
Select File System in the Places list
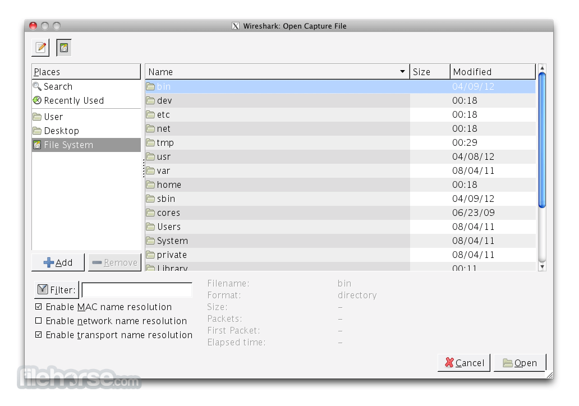[x=86, y=145]
